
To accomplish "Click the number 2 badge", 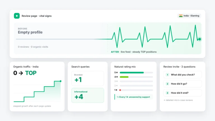I will pyautogui.click(x=167, y=84).
